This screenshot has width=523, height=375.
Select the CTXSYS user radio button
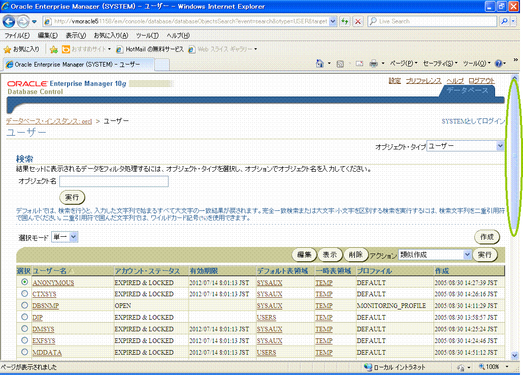(x=24, y=294)
